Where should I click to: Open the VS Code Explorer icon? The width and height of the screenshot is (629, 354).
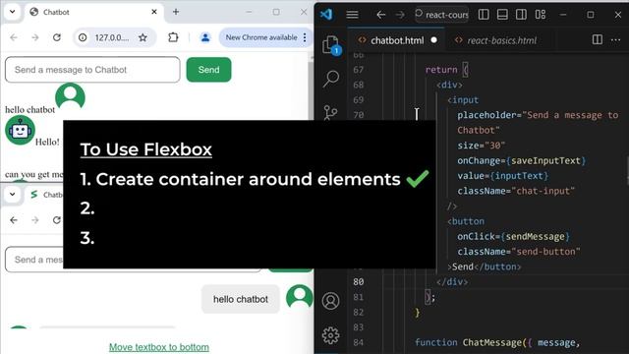331,44
